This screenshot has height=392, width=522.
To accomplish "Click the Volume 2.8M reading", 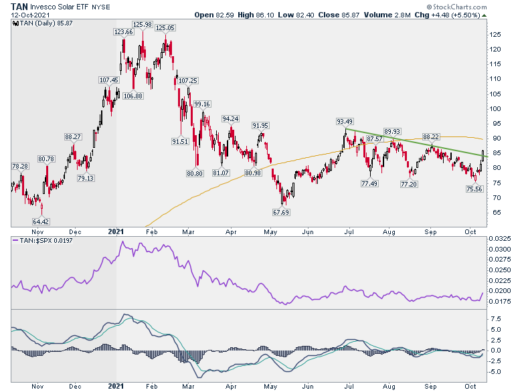I will (x=387, y=15).
